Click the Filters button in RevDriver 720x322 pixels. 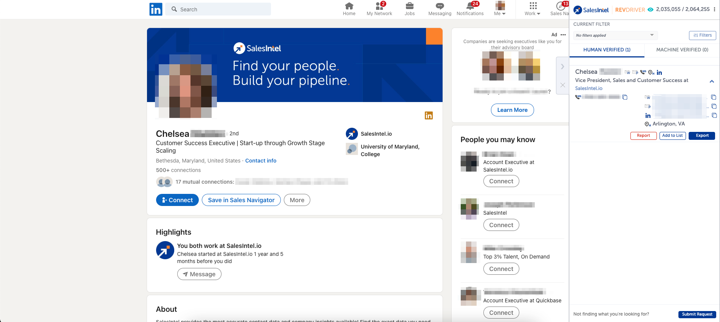[703, 36]
